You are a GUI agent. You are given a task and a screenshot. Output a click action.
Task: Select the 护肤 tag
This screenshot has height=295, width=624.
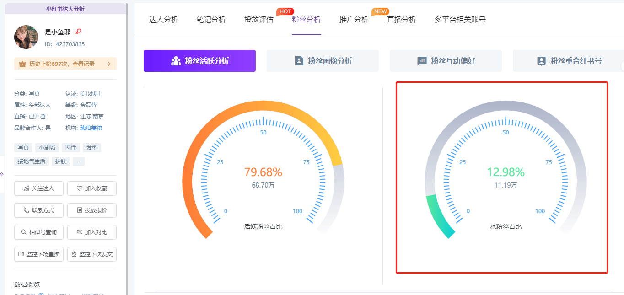61,161
